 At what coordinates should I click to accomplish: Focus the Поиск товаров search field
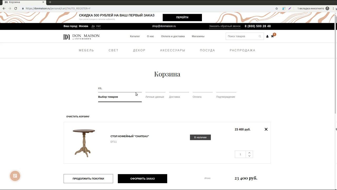tap(242, 36)
